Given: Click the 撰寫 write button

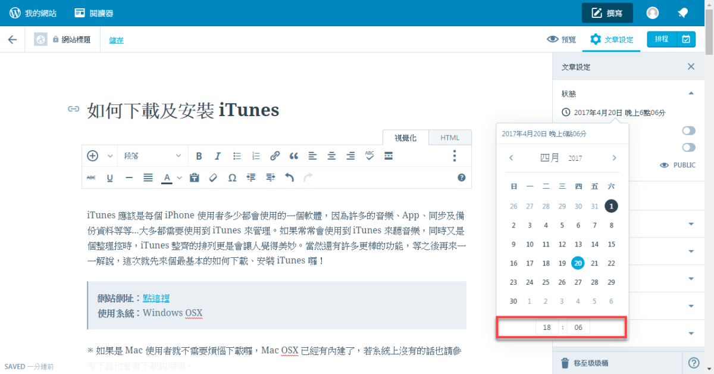Looking at the screenshot, I should pyautogui.click(x=607, y=13).
